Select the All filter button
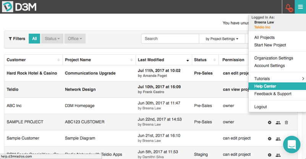 [34, 39]
